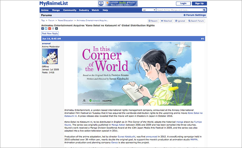Open the announced link
Viewport: 242px width, 148px height.
point(151,137)
